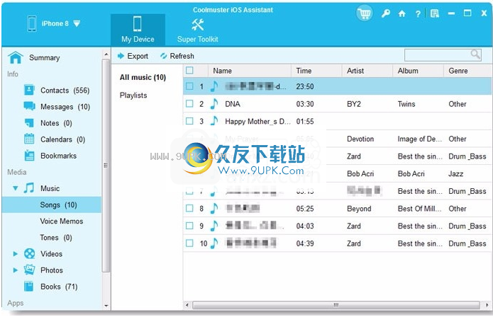Screen dimensions: 493x317
Task: Click the iPhone 8 device icon
Action: tap(32, 23)
